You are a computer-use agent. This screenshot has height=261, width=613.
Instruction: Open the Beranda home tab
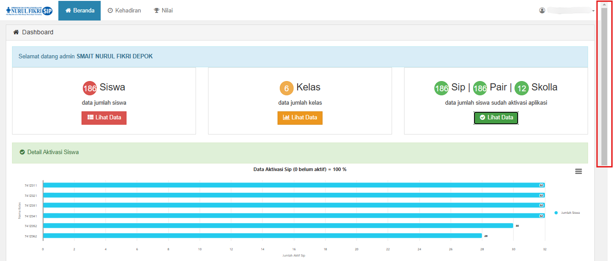[80, 11]
